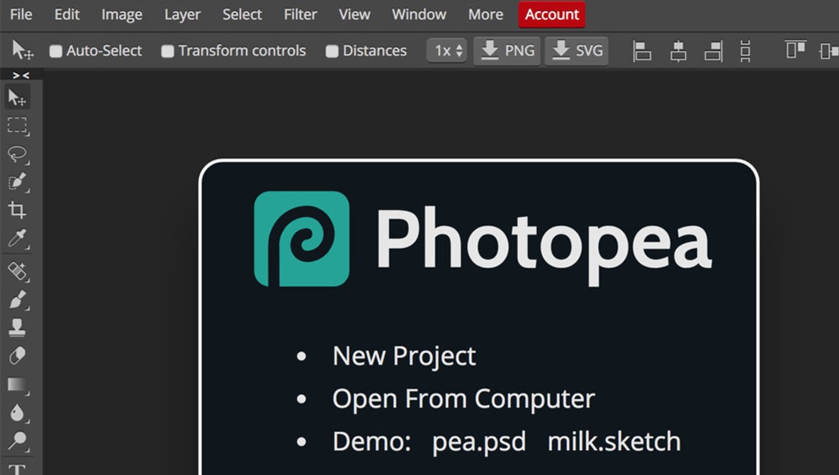Choose the Clone Stamp tool

coord(17,328)
